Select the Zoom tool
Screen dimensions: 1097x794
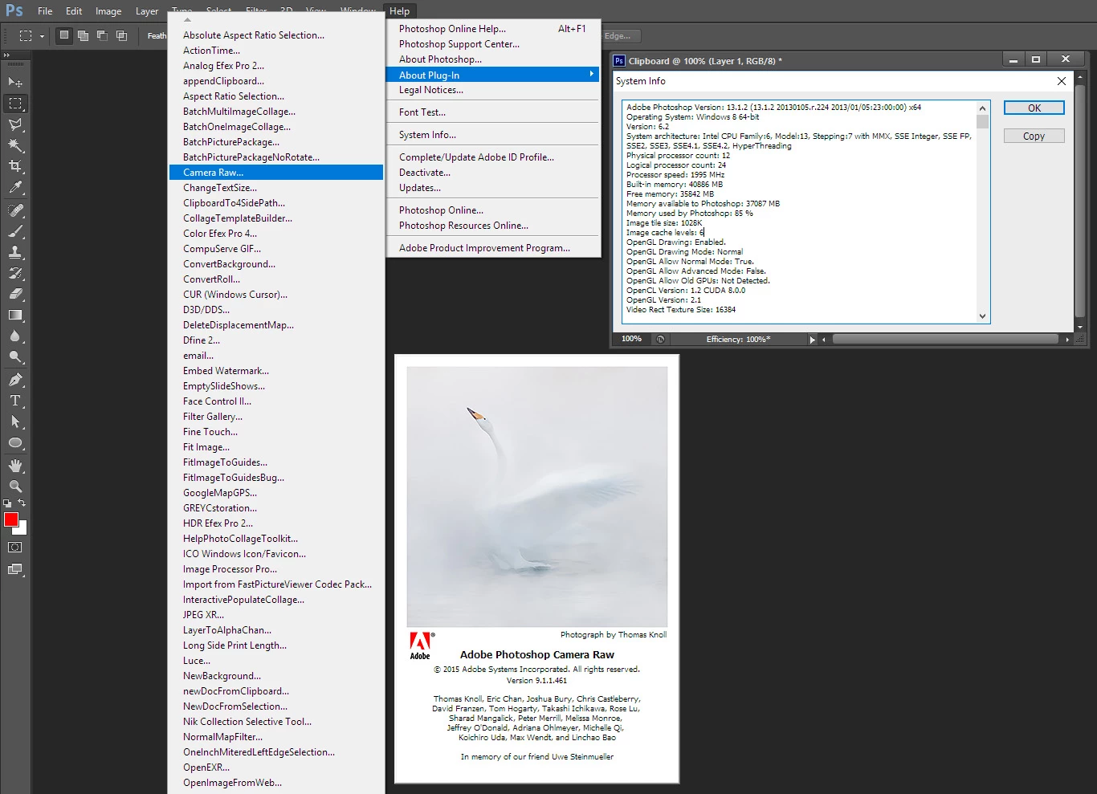pyautogui.click(x=15, y=487)
